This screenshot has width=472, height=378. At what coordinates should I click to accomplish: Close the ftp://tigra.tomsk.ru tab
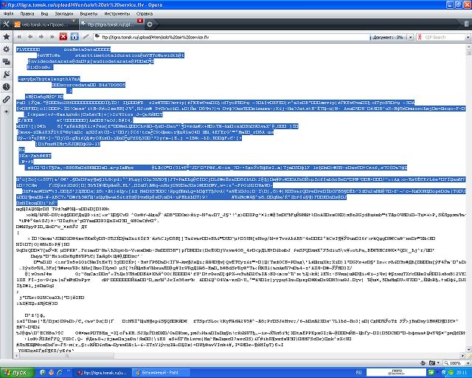(x=140, y=21)
